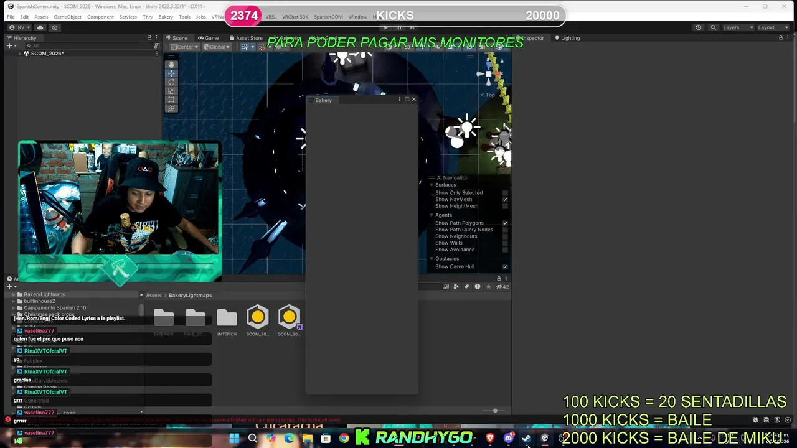797x448 pixels.
Task: Open the Center pivot dropdown
Action: point(186,47)
